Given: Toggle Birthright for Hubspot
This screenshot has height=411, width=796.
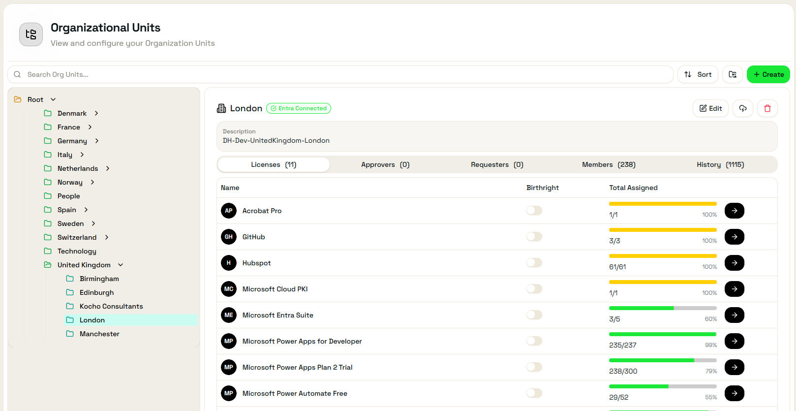Looking at the screenshot, I should point(534,263).
